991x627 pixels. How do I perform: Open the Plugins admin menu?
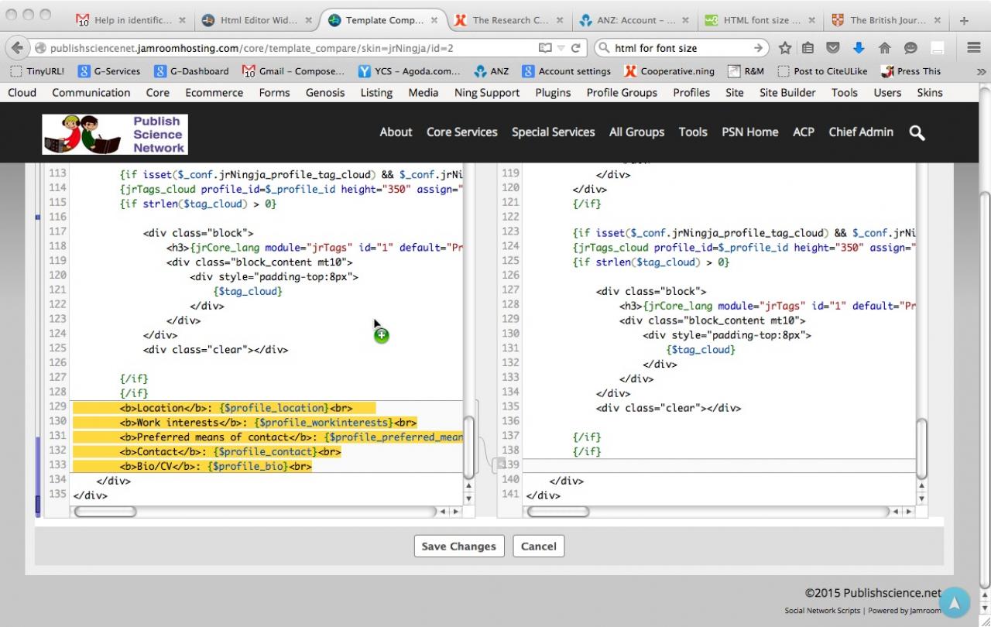click(x=553, y=93)
